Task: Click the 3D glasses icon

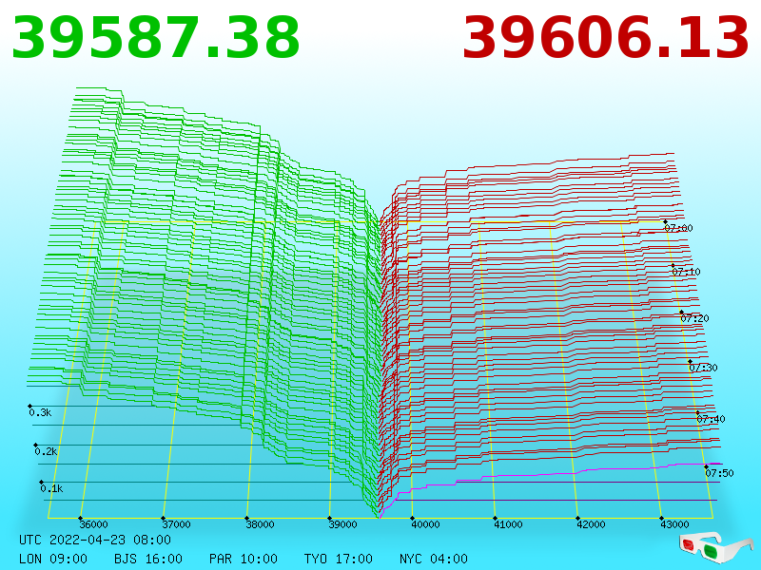Action: tap(716, 547)
